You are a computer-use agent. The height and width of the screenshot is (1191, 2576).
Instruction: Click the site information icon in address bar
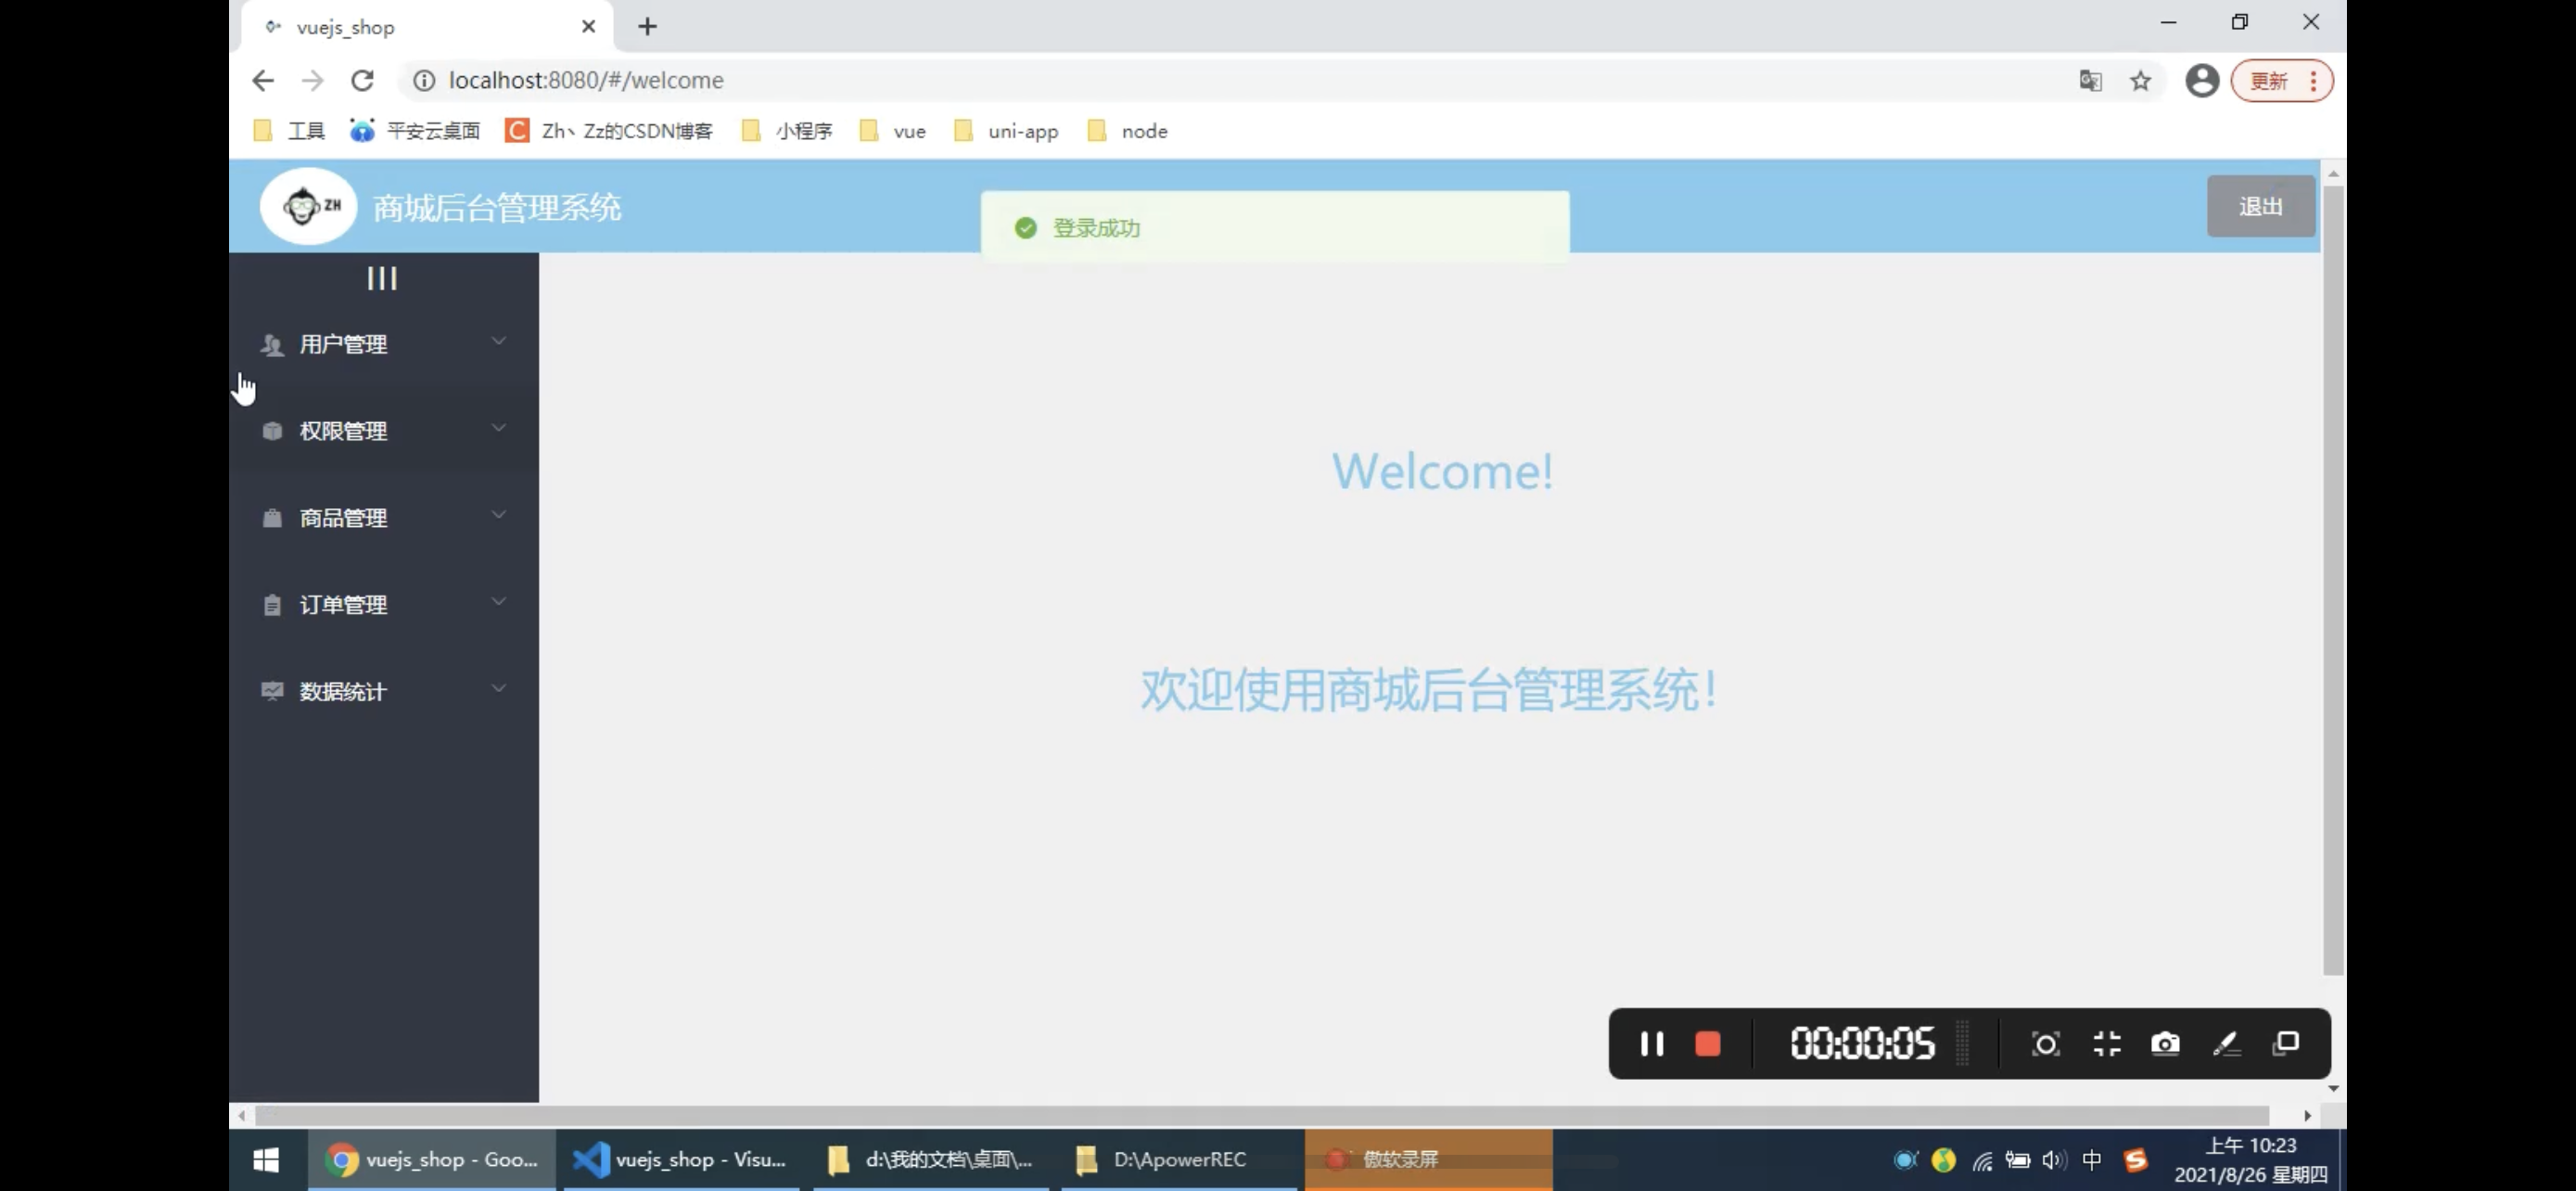tap(424, 80)
